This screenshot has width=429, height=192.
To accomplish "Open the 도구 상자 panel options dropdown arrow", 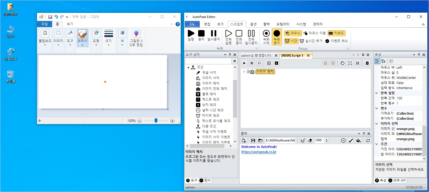I will pyautogui.click(x=225, y=55).
